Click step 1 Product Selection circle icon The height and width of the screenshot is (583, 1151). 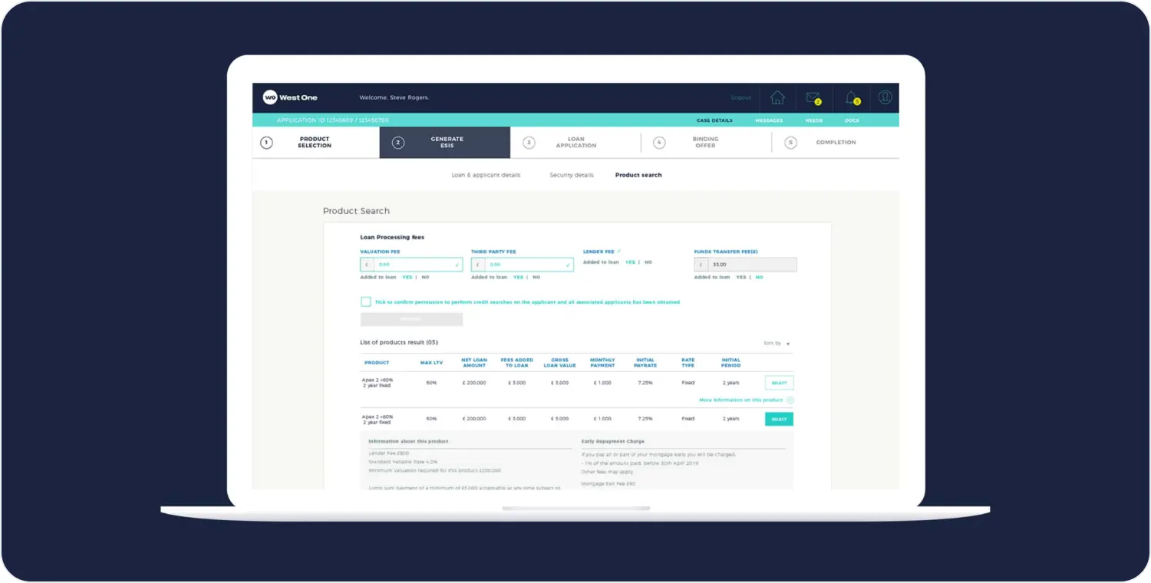[266, 143]
